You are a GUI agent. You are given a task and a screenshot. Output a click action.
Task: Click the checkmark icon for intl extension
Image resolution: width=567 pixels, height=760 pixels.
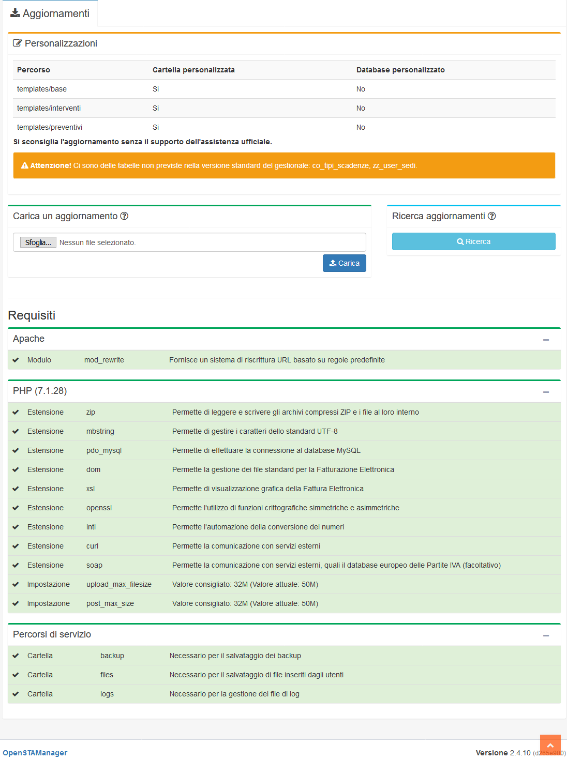pos(16,527)
